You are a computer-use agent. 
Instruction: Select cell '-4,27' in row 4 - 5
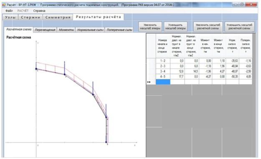[205, 77]
